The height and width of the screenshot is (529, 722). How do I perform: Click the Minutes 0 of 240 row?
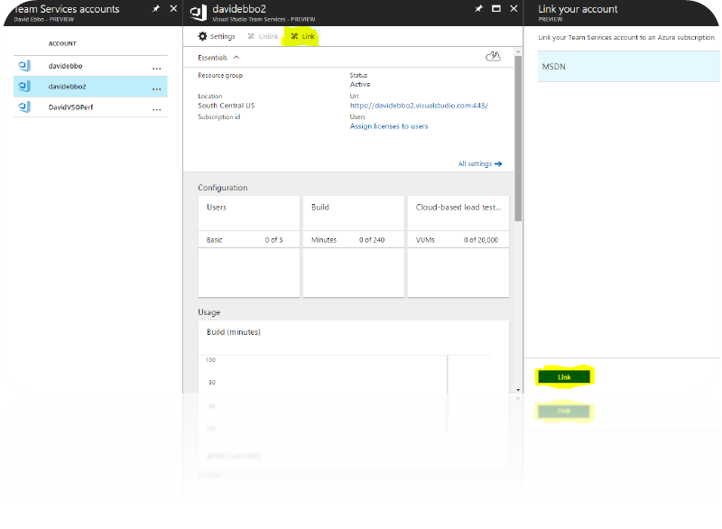pos(354,240)
